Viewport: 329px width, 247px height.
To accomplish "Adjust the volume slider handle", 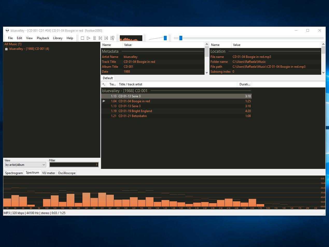I will (165, 38).
